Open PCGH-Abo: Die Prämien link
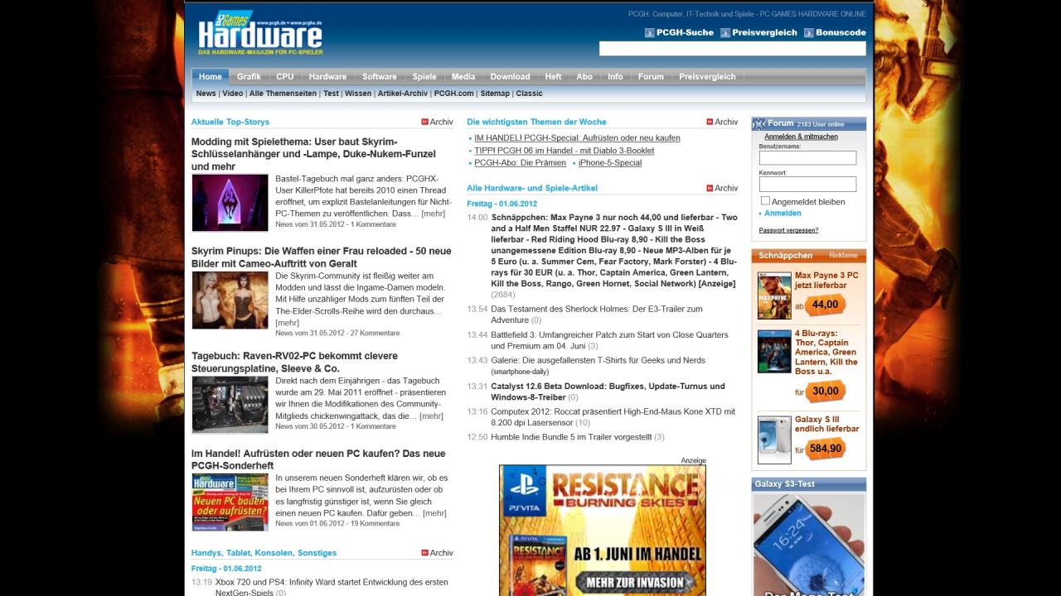The image size is (1061, 596). tap(520, 163)
